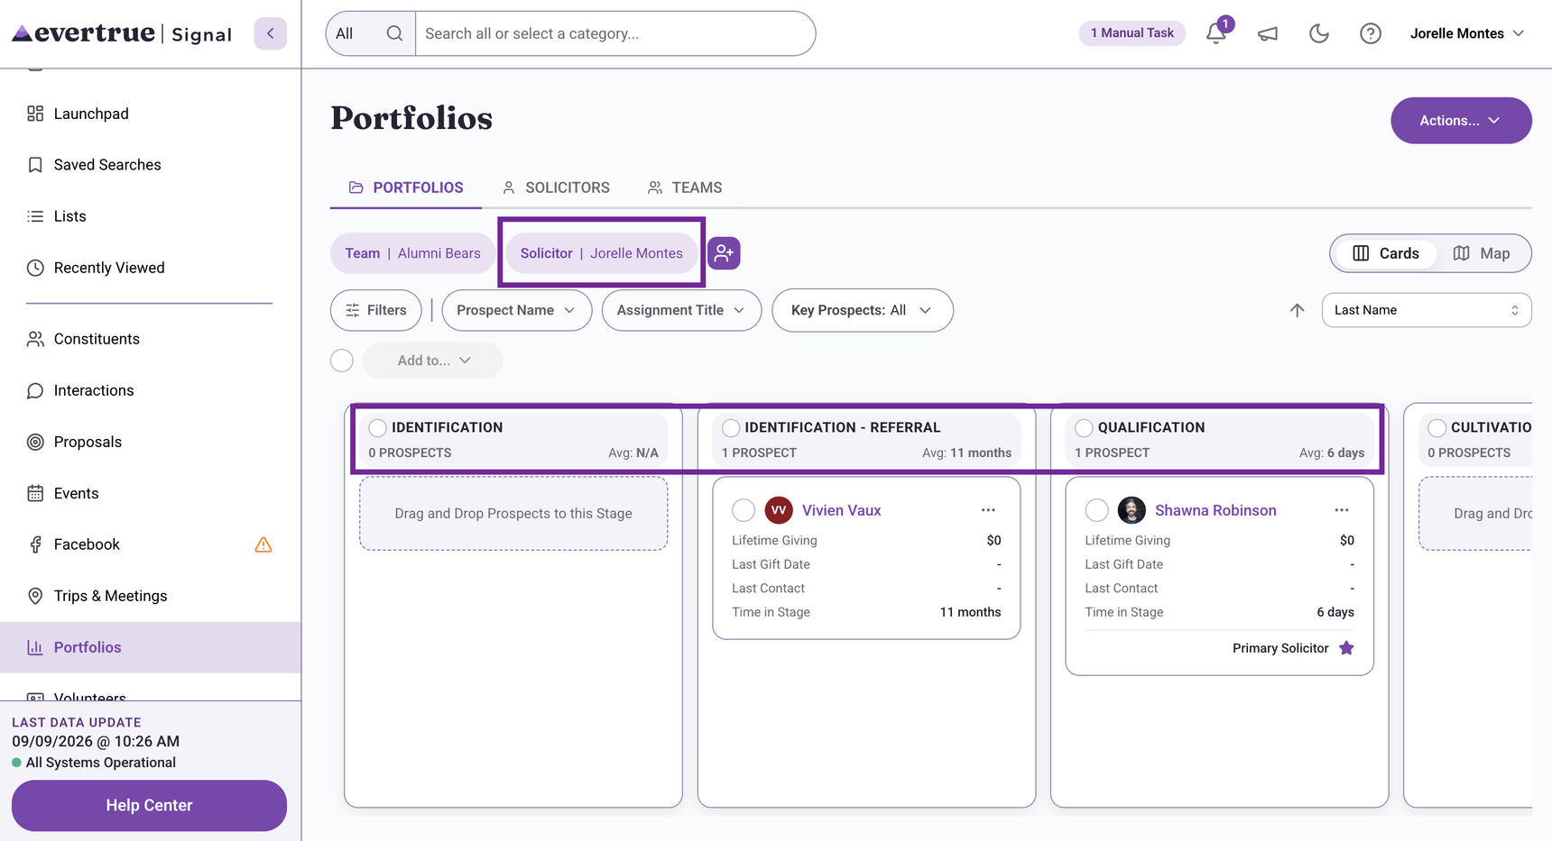
Task: Open the Help Center button
Action: tap(149, 805)
